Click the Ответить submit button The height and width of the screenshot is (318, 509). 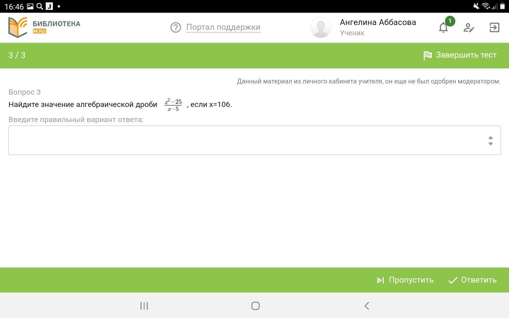(472, 280)
